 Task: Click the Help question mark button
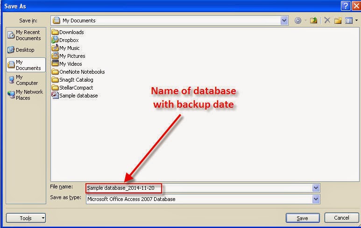coord(345,6)
